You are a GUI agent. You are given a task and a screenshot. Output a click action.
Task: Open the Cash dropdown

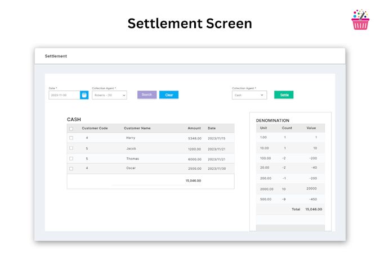point(249,95)
